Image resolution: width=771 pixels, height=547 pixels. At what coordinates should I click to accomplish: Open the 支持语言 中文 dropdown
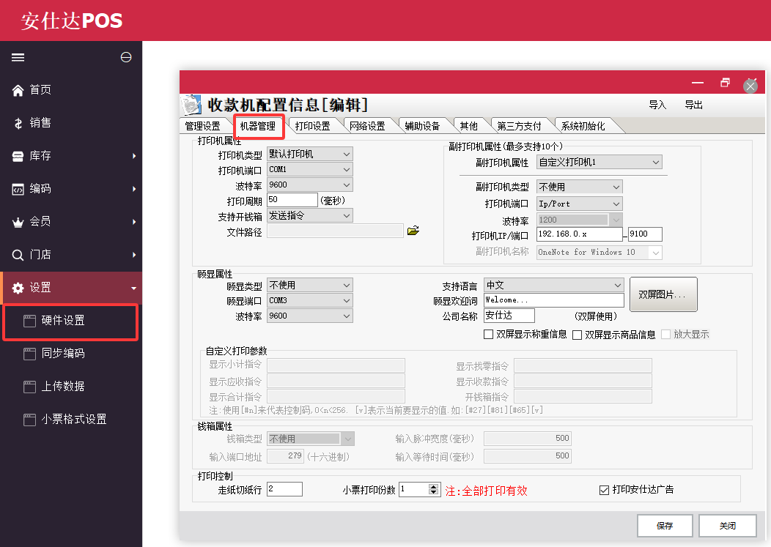(553, 285)
